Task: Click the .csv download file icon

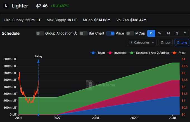Action: coord(162,42)
